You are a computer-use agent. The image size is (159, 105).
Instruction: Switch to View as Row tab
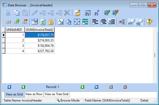click(x=34, y=94)
